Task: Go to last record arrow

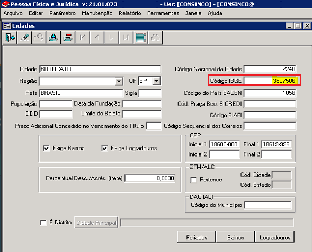Action: [x=126, y=38]
